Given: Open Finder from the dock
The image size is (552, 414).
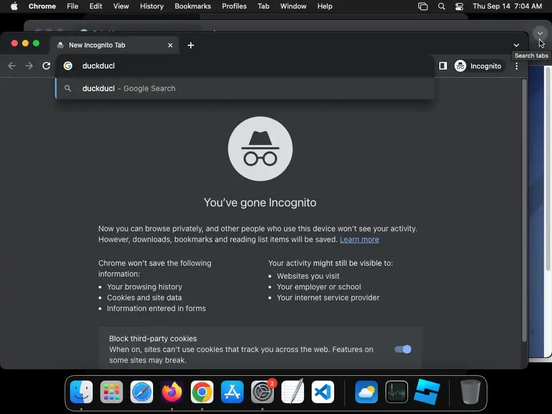Looking at the screenshot, I should (81, 392).
